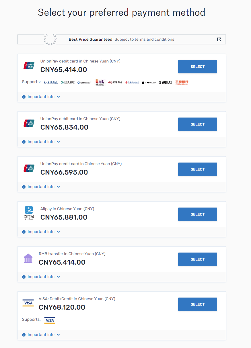Click the Alipay logo

tap(29, 213)
